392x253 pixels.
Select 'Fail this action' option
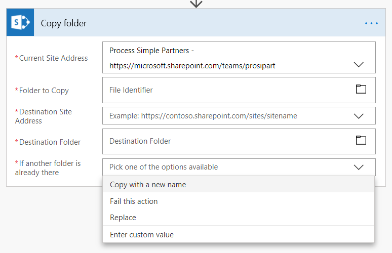click(x=134, y=201)
